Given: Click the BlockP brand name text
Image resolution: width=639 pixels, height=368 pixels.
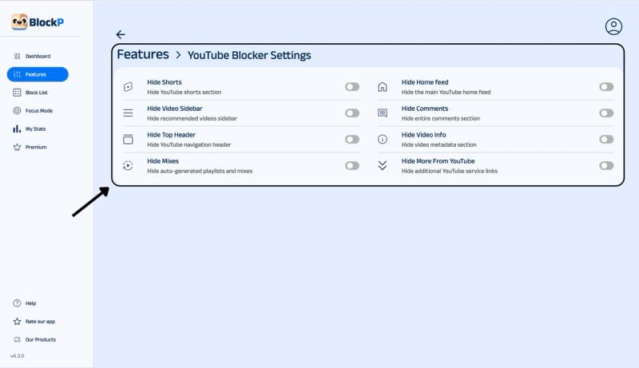Looking at the screenshot, I should [46, 22].
